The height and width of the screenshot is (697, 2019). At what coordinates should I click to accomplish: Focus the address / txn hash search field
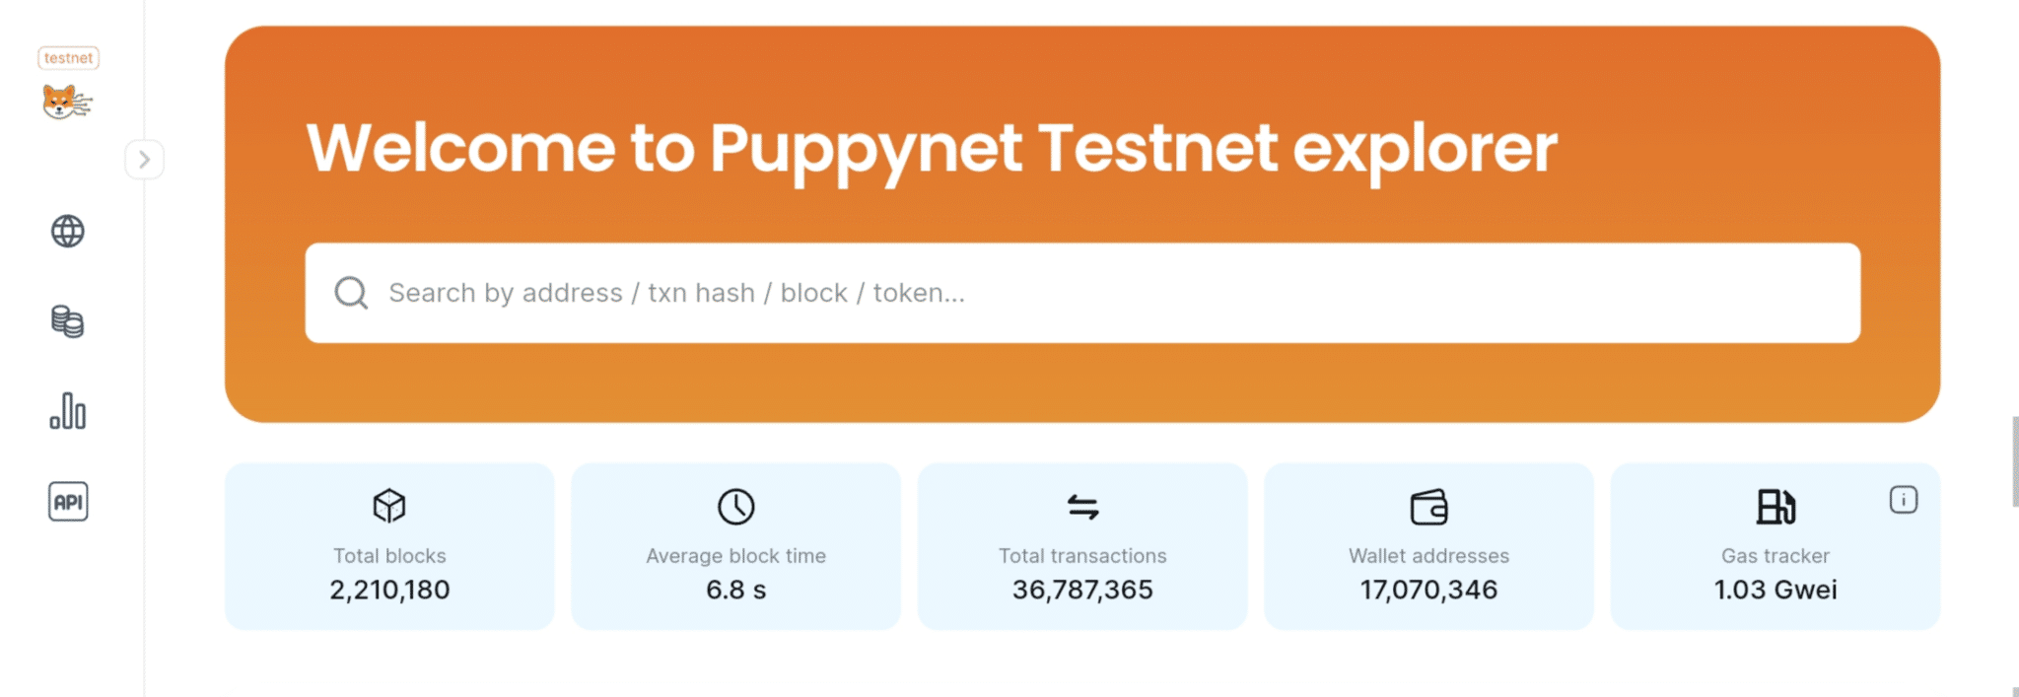(x=1082, y=293)
